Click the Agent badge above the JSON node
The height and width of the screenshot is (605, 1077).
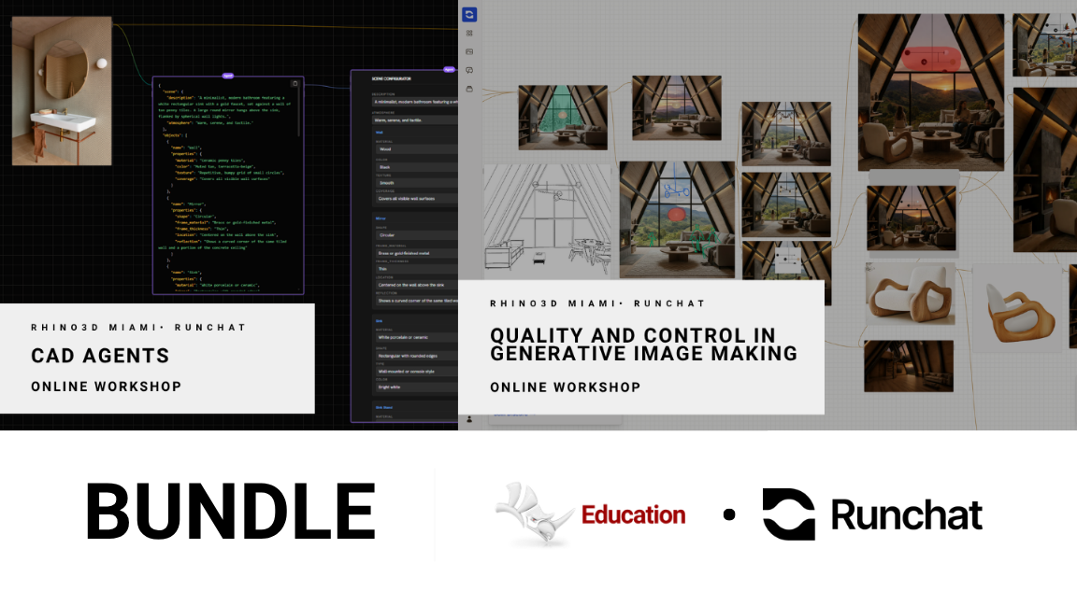(x=228, y=76)
